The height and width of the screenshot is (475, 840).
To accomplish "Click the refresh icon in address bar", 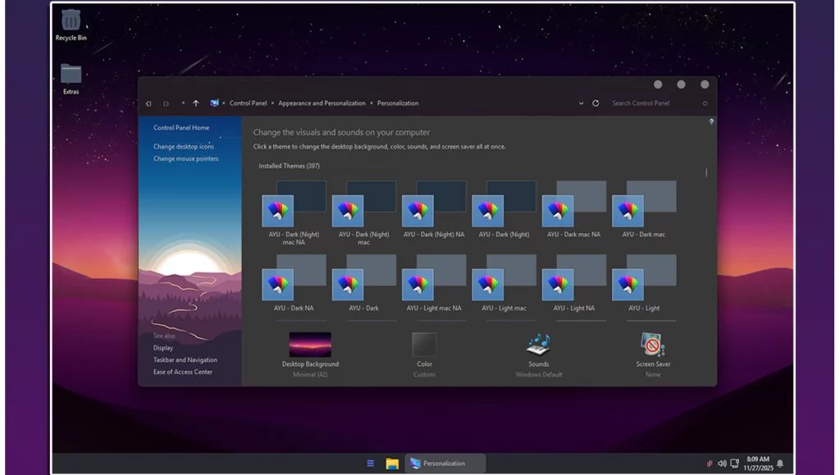I will click(x=596, y=103).
